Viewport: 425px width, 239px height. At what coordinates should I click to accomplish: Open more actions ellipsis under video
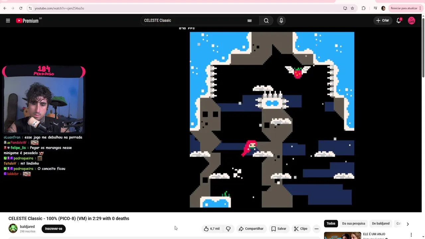(x=316, y=229)
